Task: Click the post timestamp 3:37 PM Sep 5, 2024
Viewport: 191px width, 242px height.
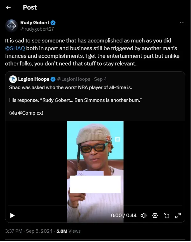Action: click(x=29, y=231)
